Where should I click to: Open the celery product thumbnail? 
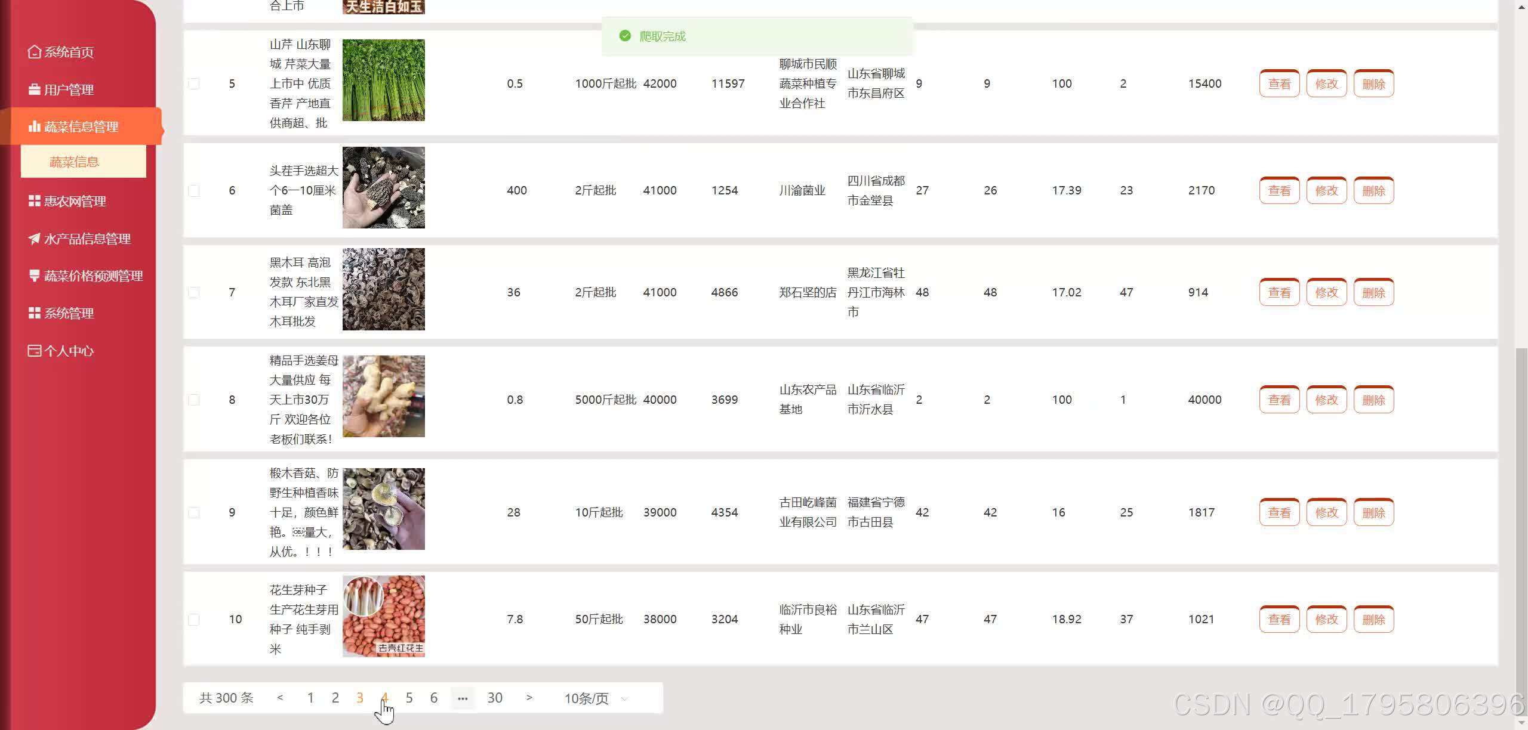tap(384, 80)
